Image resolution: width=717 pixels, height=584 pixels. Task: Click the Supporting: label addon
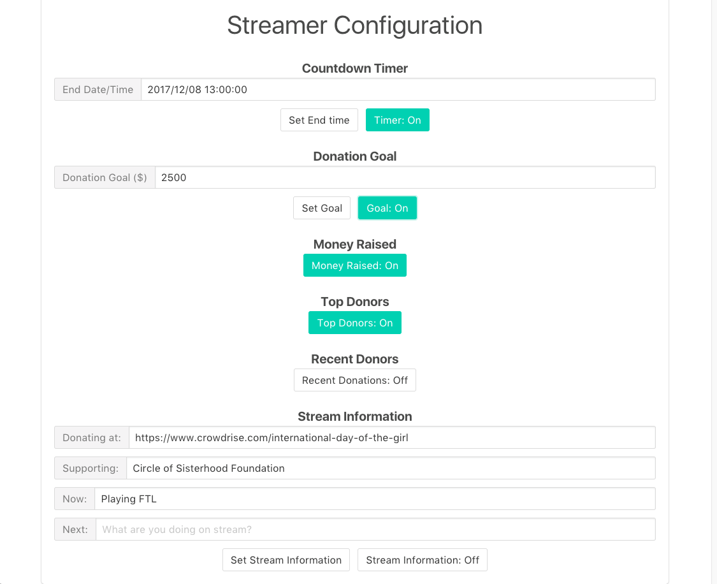[91, 469]
